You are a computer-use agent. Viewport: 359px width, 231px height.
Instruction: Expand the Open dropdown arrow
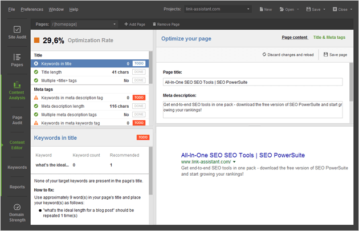click(298, 9)
